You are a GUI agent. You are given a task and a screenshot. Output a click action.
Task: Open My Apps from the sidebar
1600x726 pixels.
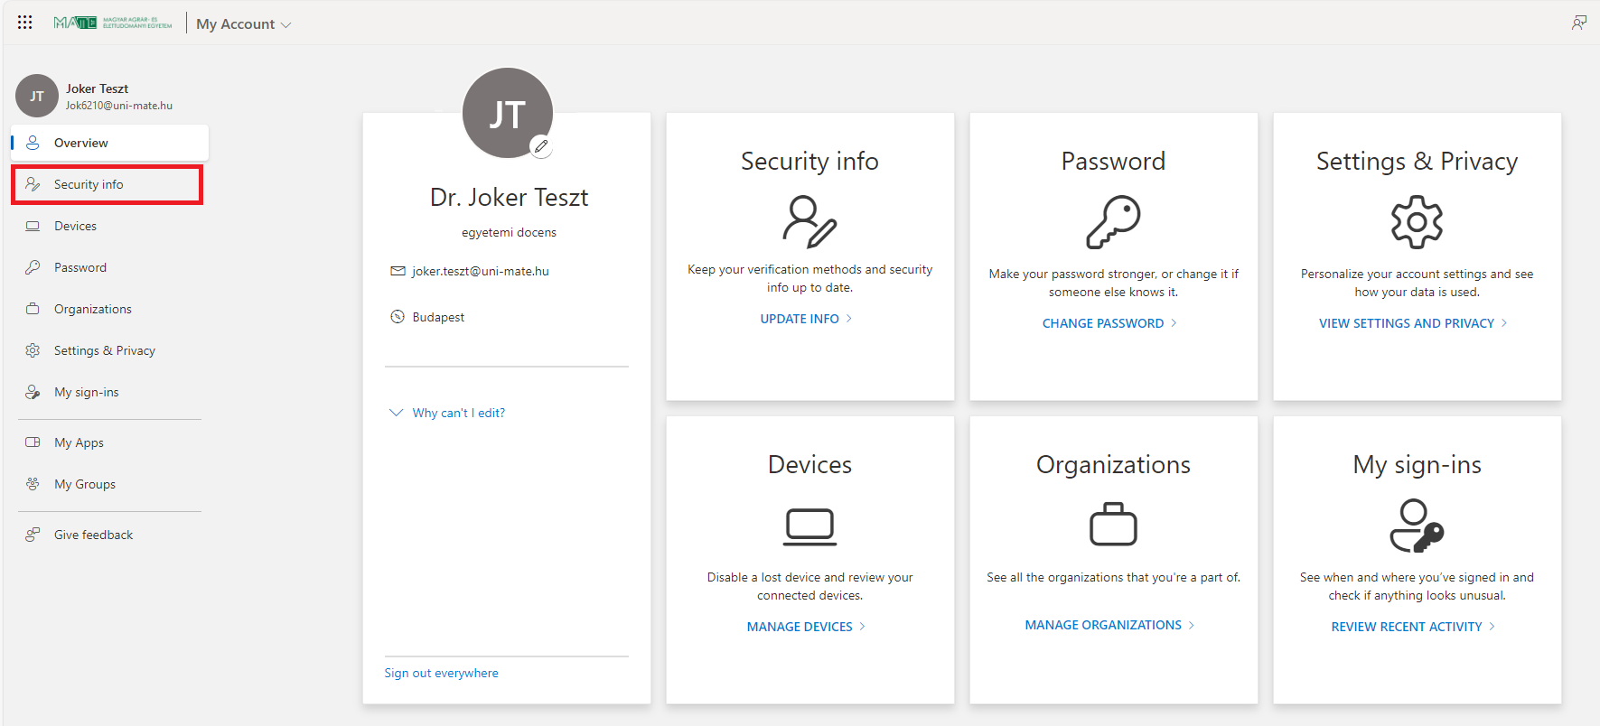click(79, 442)
